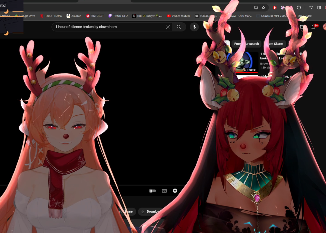Click the SCREEEEE bookmark
326x233 pixels.
point(206,16)
